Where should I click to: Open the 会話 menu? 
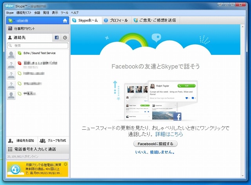tap(37, 13)
